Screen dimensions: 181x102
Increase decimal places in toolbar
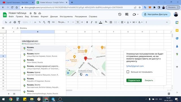coord(49,22)
